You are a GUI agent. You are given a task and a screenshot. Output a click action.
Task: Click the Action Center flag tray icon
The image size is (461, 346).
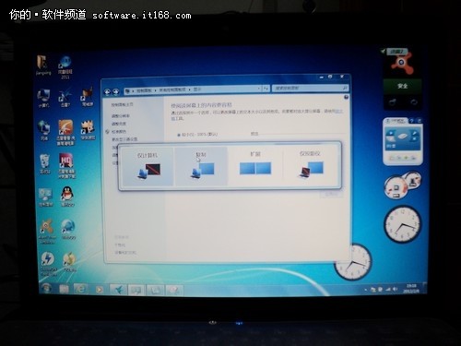click(380, 289)
